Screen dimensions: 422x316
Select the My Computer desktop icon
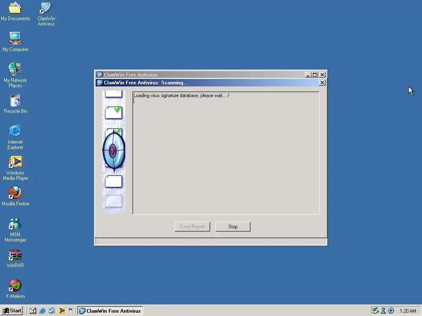[x=15, y=42]
